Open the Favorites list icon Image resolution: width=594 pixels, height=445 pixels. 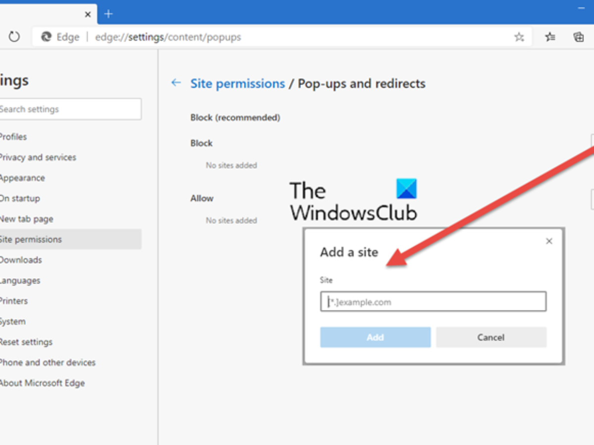(x=550, y=37)
